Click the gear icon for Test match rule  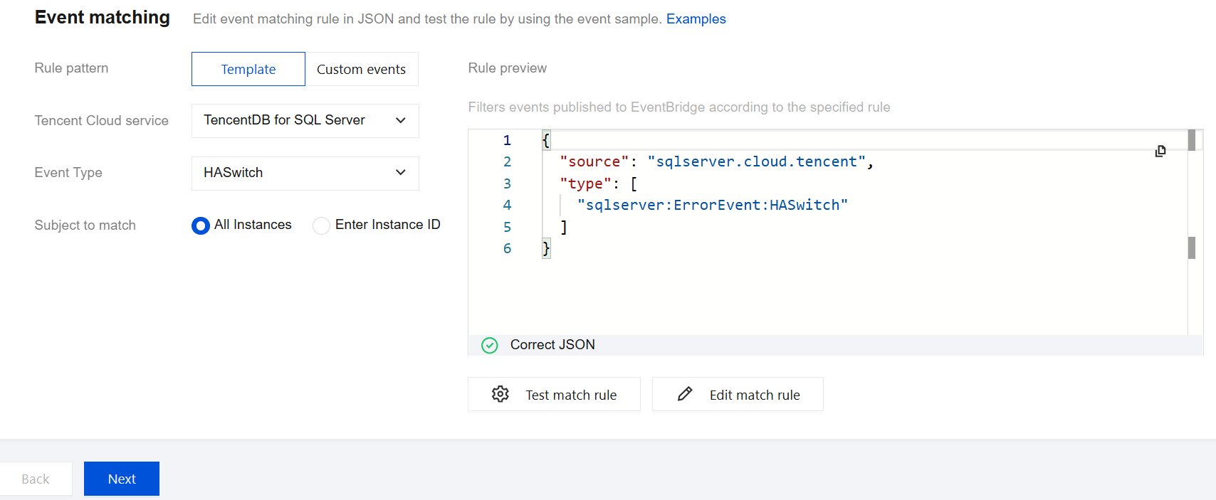(x=500, y=394)
